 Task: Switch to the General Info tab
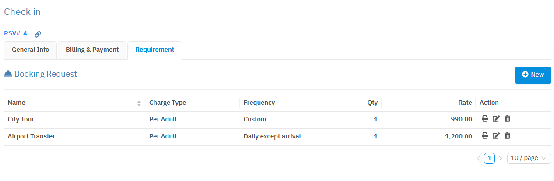click(x=31, y=50)
